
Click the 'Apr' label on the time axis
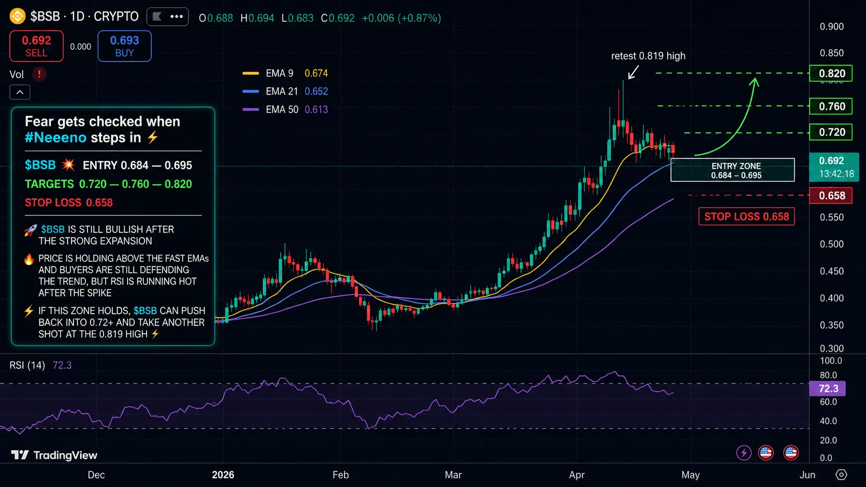[576, 475]
